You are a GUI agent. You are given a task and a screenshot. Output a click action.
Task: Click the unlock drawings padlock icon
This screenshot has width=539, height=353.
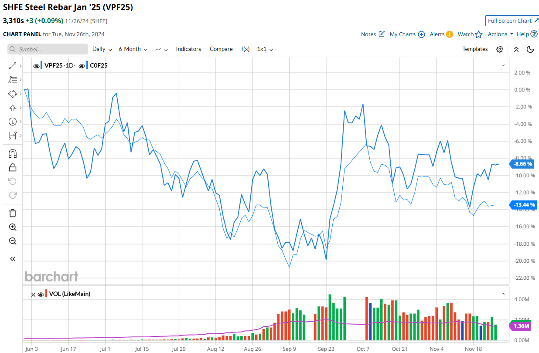tap(12, 167)
